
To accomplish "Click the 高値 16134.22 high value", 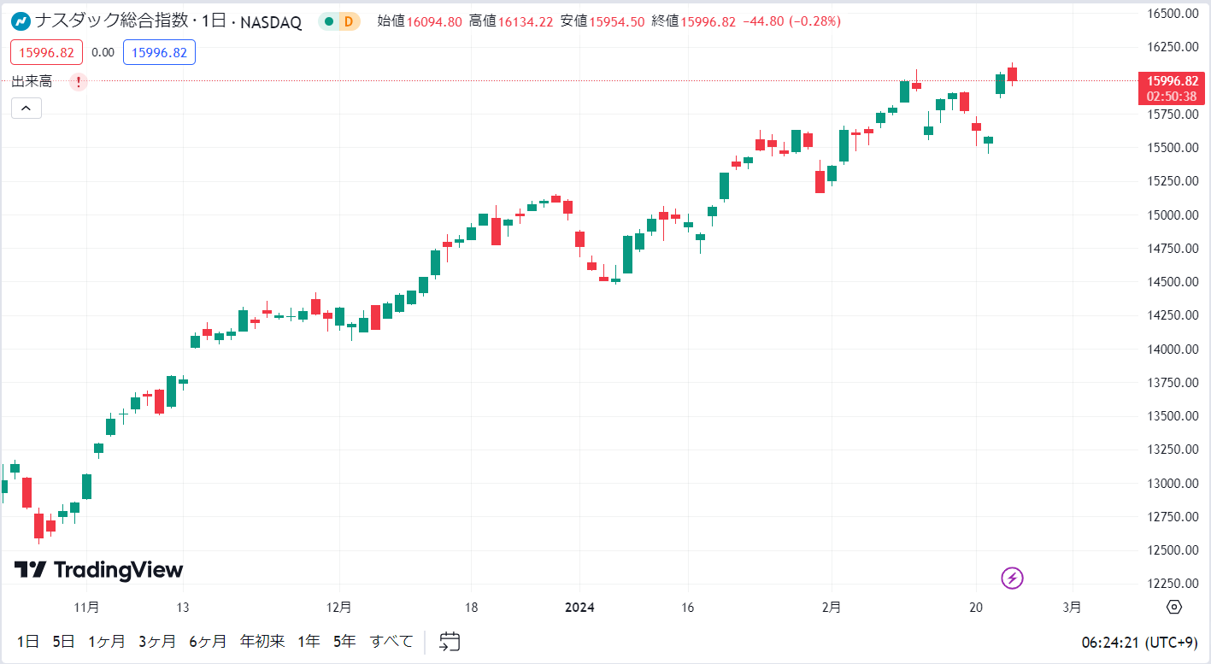I will pos(511,21).
